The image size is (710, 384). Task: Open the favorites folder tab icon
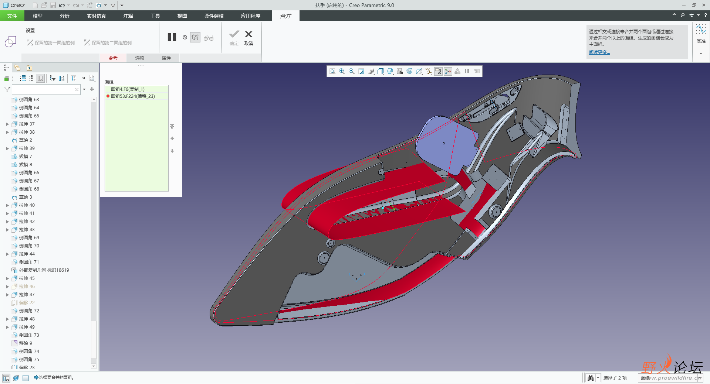[29, 68]
